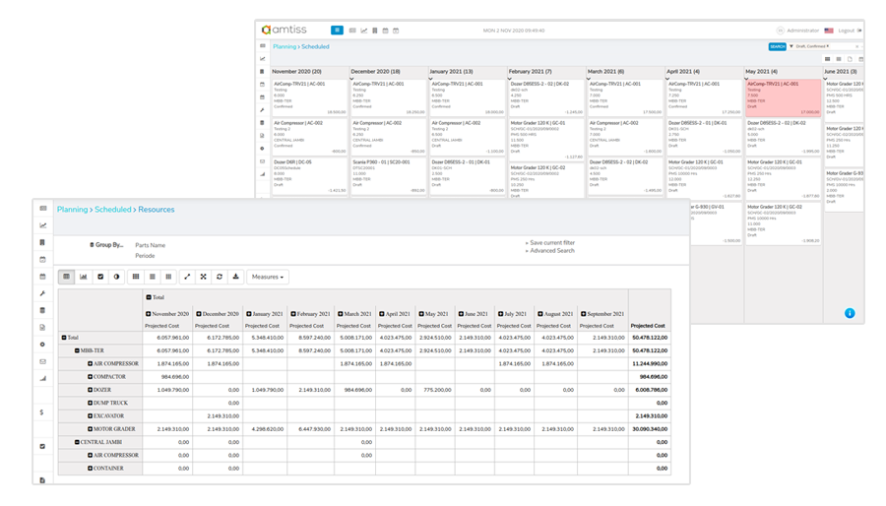
Task: Expand the DOZER row in pivot
Action: coord(91,390)
